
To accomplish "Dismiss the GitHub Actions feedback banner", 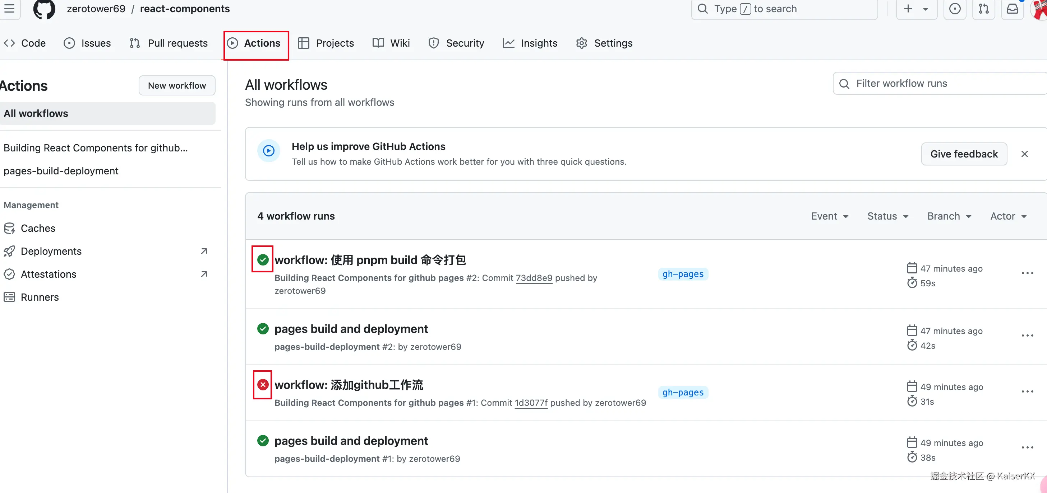I will (x=1024, y=154).
